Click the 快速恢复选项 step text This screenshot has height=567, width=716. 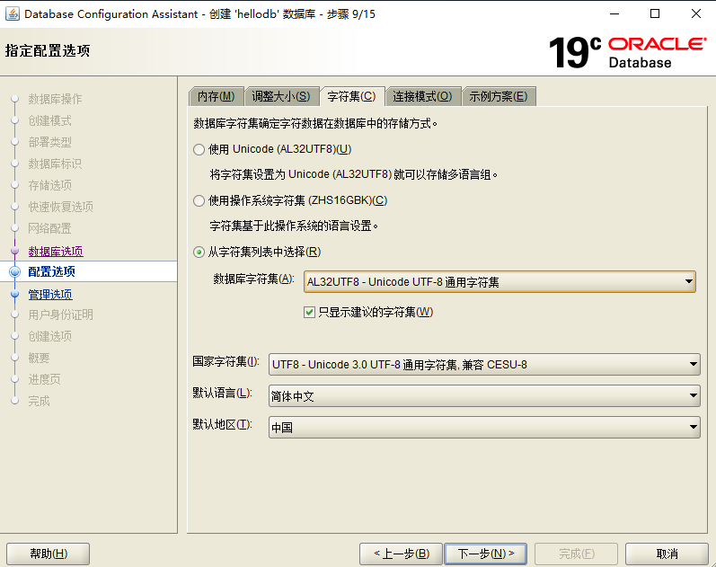coord(61,207)
